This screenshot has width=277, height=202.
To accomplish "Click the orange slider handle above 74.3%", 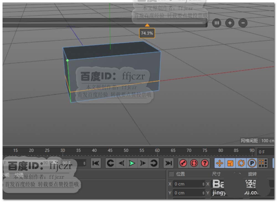I will click(x=147, y=25).
